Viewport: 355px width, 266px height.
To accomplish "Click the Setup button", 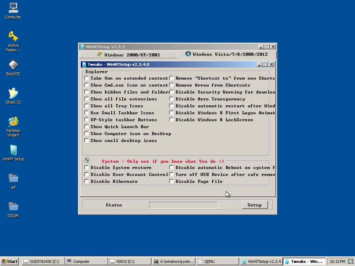I will tap(255, 205).
